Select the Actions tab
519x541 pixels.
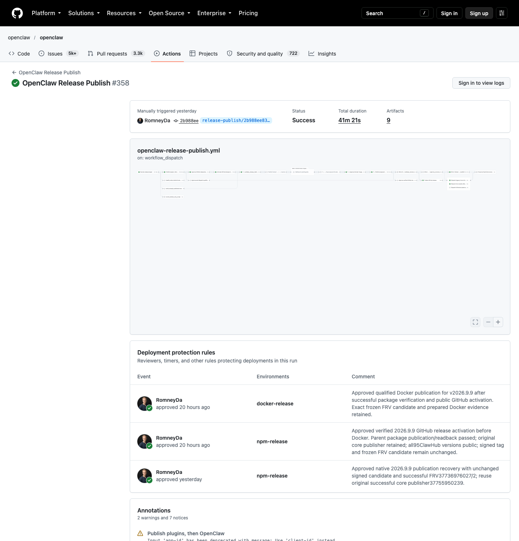pyautogui.click(x=167, y=53)
